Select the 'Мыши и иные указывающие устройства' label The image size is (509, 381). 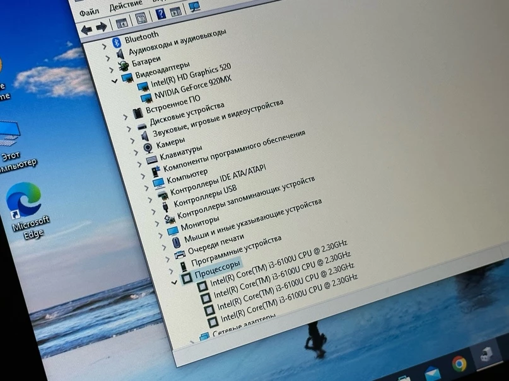[x=253, y=221]
